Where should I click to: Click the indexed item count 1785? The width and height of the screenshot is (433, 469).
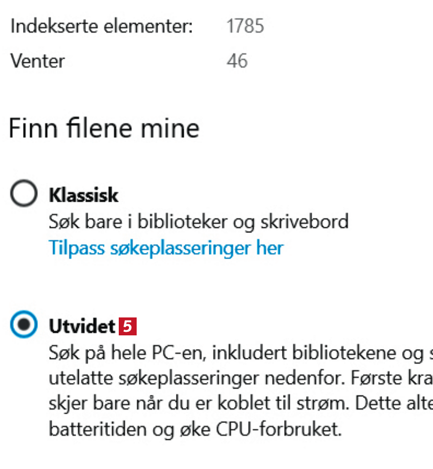tap(245, 27)
